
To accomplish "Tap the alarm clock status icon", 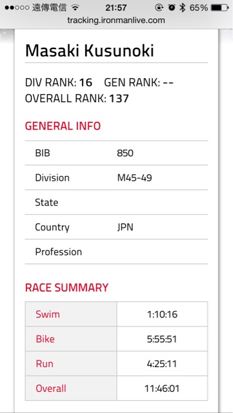I will [172, 8].
